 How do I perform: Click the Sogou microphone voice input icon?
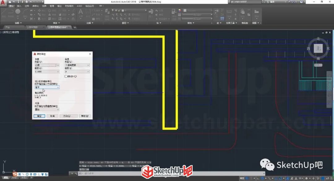coord(31,175)
